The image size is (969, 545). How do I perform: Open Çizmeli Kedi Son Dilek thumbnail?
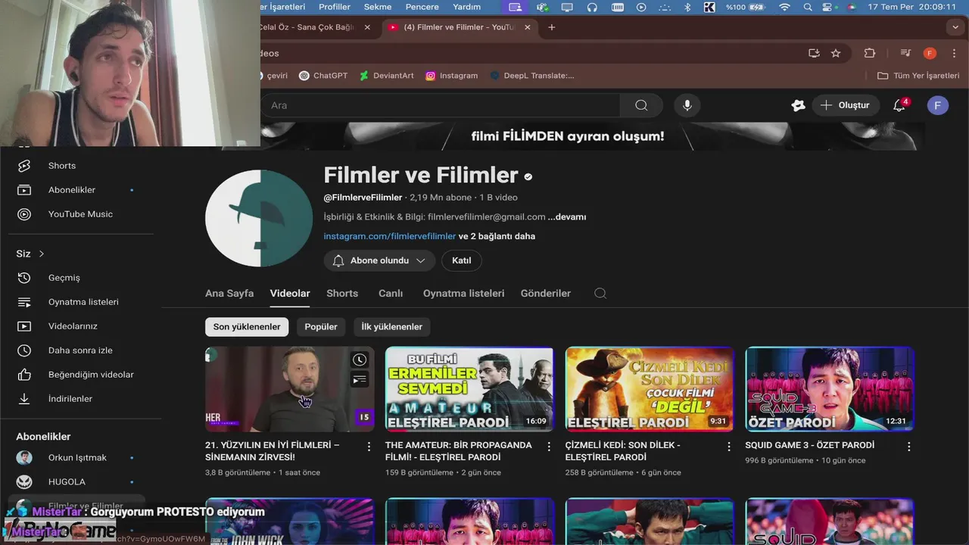point(650,389)
